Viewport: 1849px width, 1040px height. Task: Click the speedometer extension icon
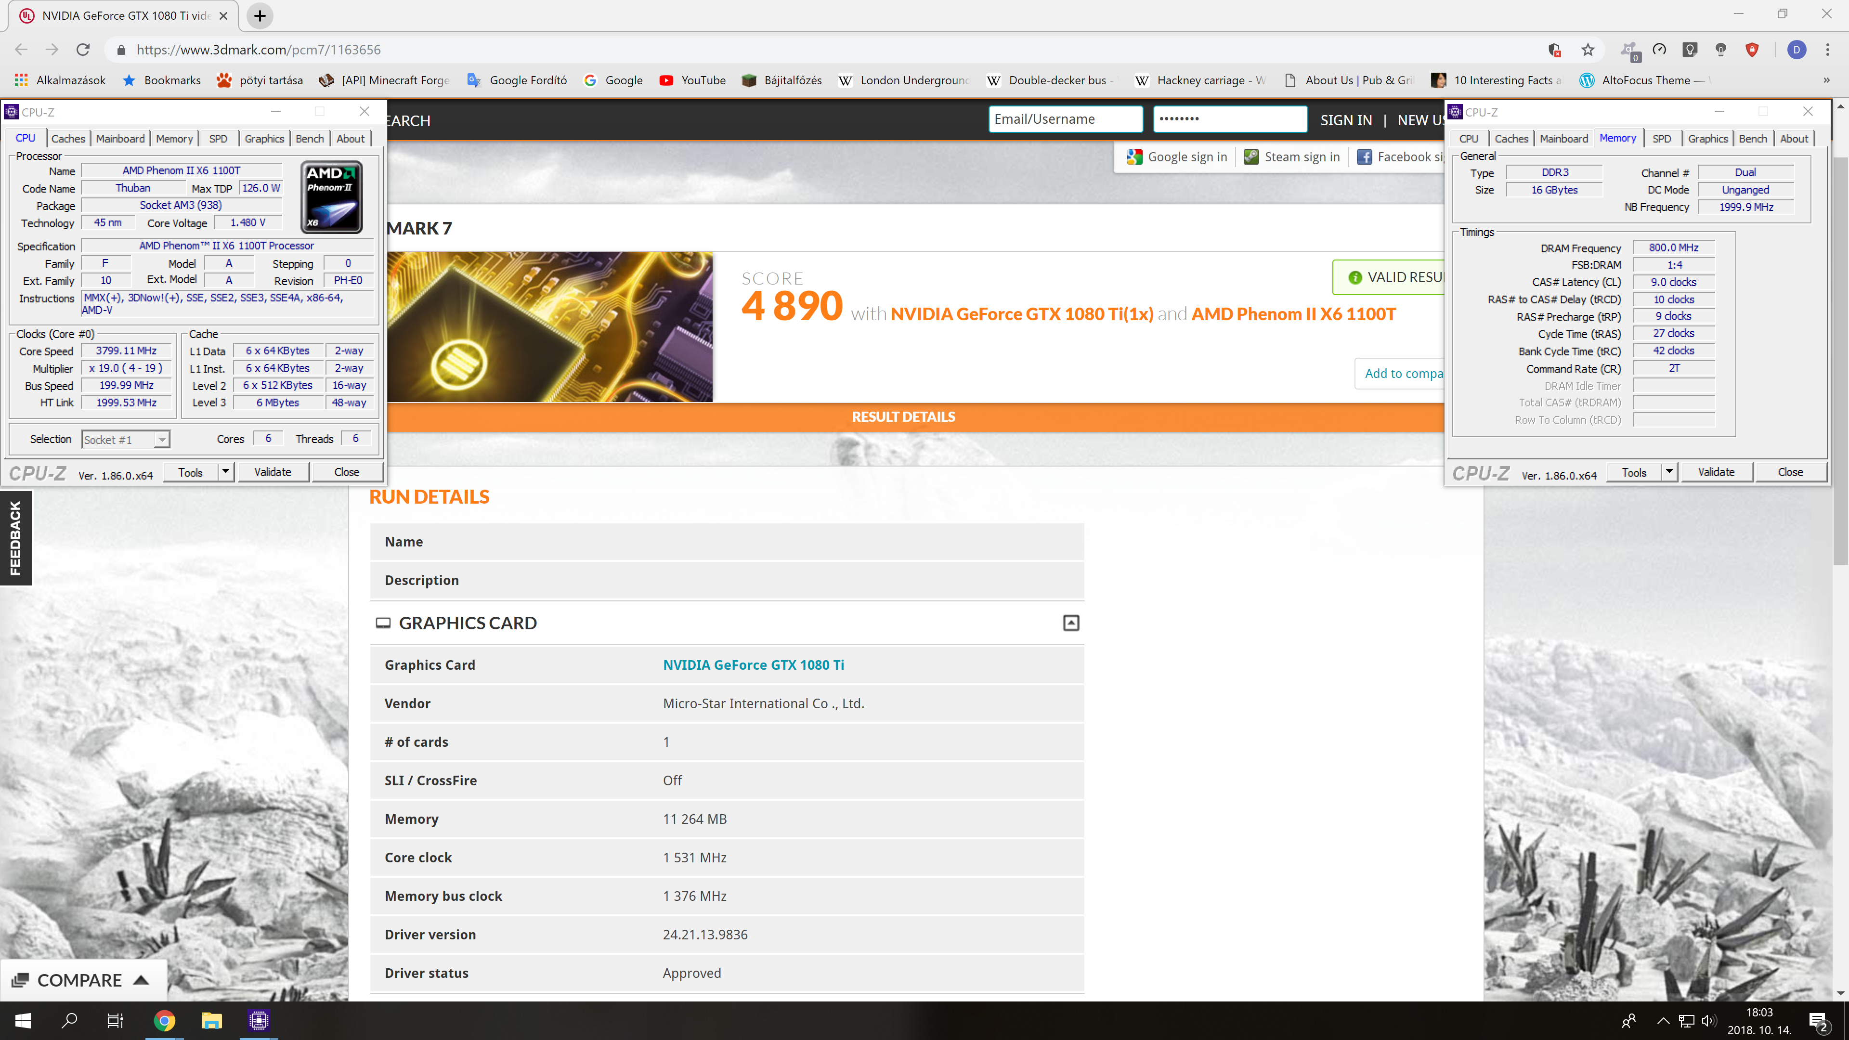coord(1659,50)
